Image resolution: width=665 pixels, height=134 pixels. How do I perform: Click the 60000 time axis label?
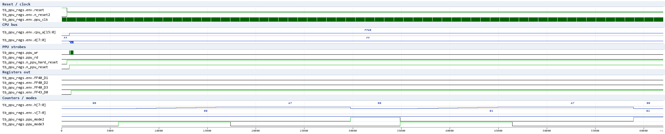(644, 131)
